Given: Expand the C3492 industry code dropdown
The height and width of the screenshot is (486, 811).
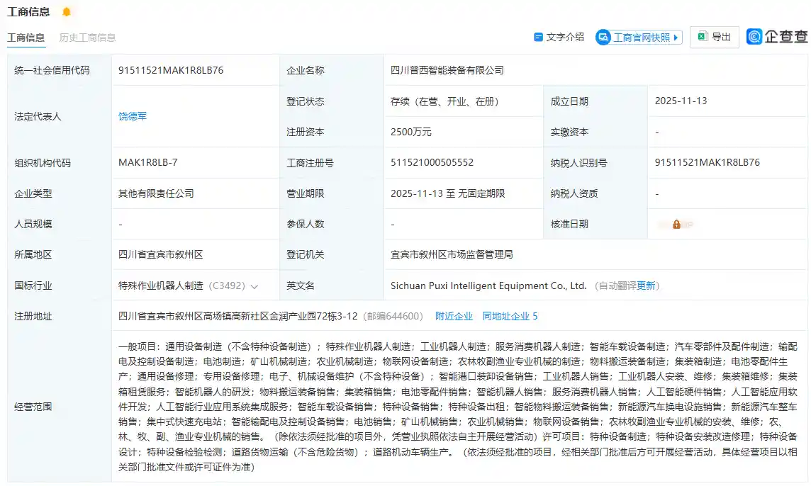Looking at the screenshot, I should (x=255, y=286).
